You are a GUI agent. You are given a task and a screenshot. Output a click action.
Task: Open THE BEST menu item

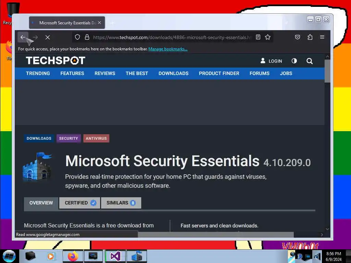click(x=137, y=73)
